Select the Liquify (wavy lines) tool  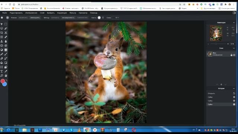click(x=1, y=37)
